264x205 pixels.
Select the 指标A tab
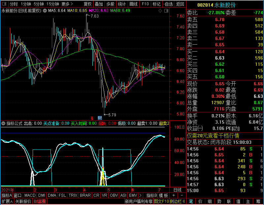pyautogui.click(x=7, y=195)
